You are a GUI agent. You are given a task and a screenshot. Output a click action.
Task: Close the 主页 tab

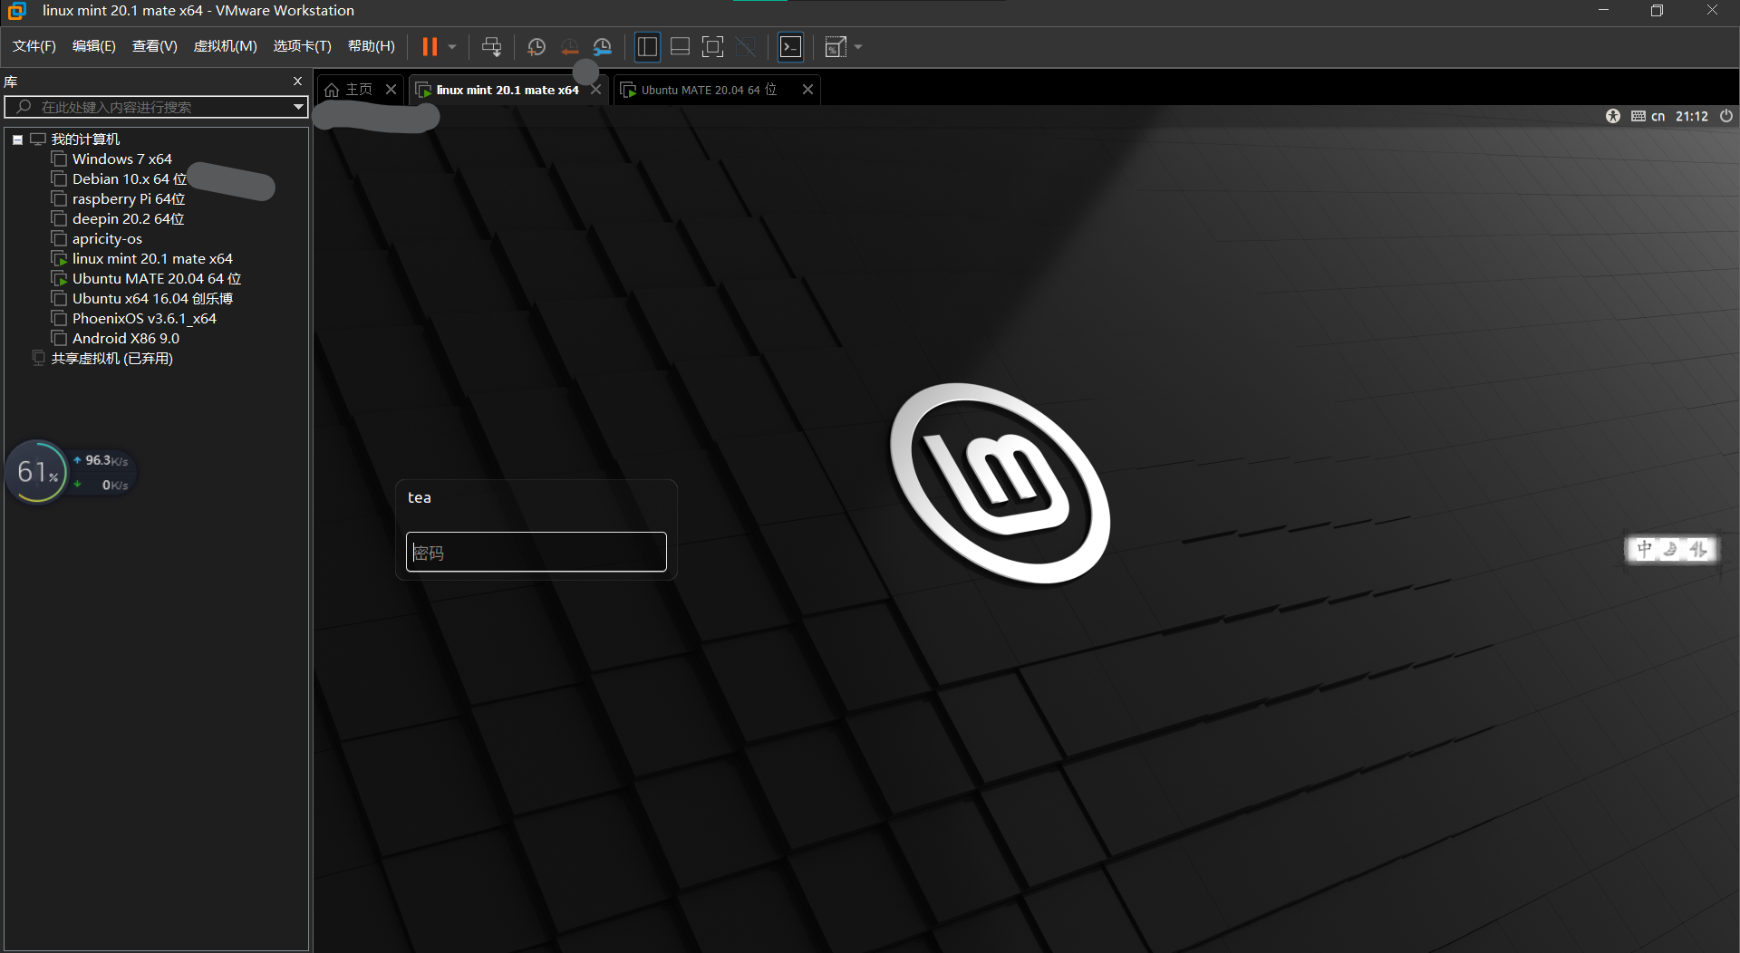click(391, 89)
